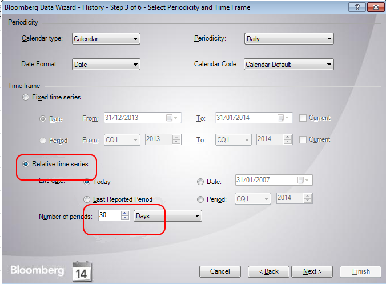Increase Number of periods with up arrow
Screen dimensions: 386x284
[x=125, y=213]
